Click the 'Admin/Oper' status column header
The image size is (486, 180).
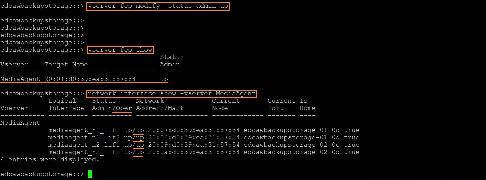tap(112, 108)
